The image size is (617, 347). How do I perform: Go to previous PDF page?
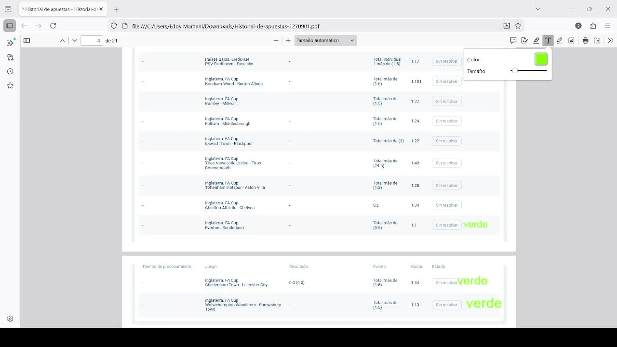point(62,40)
